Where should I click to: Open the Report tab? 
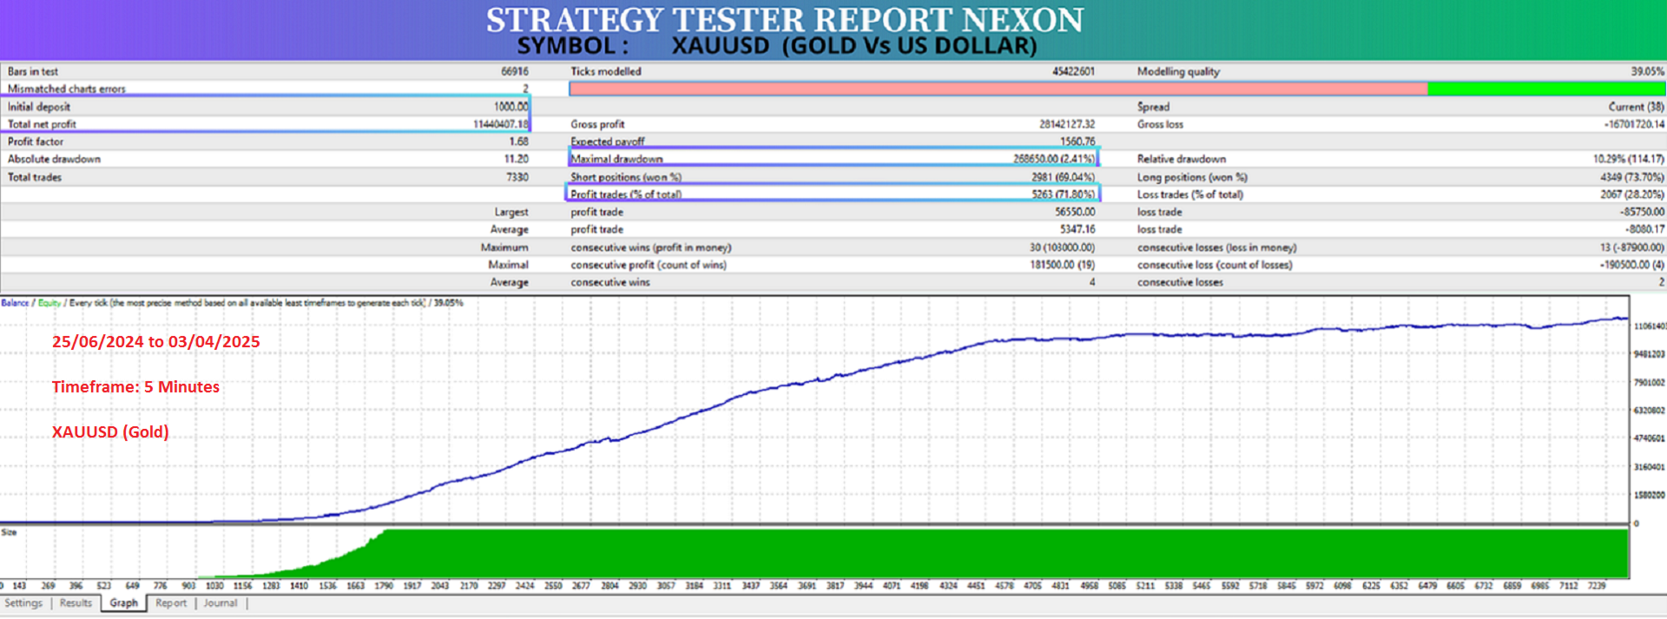pyautogui.click(x=171, y=603)
